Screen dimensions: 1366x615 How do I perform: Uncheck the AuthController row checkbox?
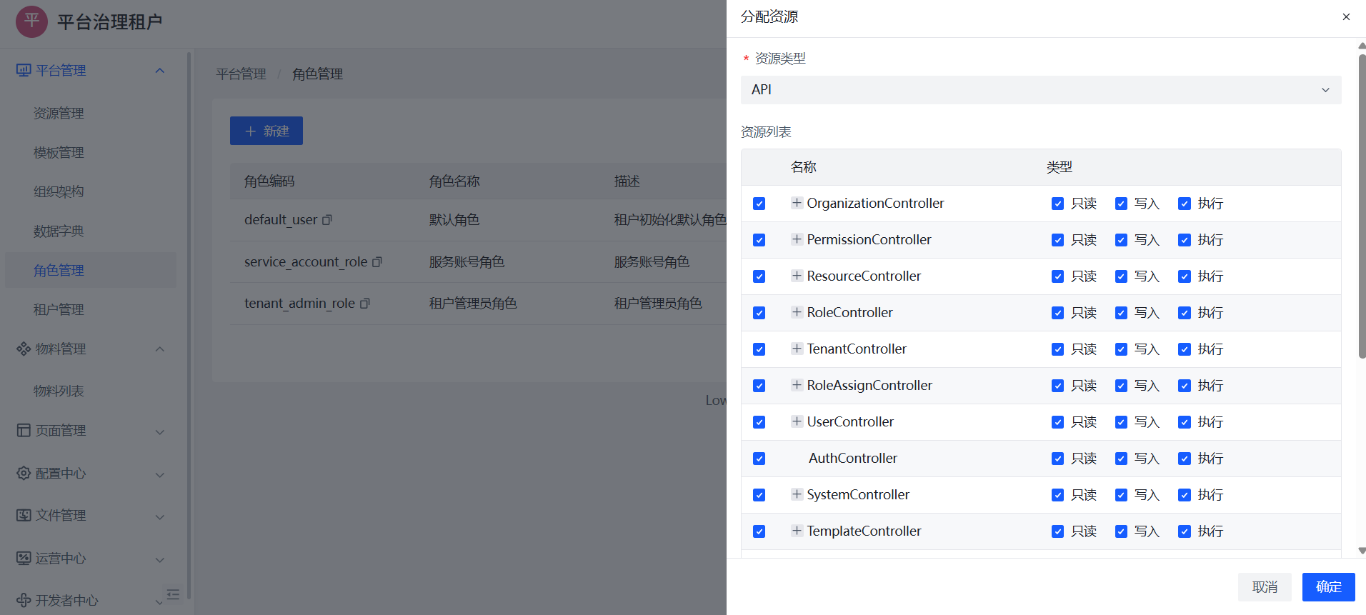coord(759,459)
